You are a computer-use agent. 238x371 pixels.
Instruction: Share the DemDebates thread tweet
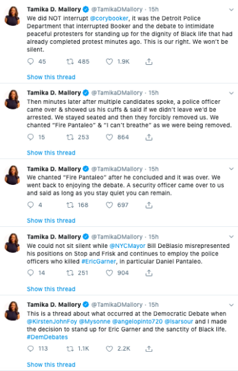(148, 349)
